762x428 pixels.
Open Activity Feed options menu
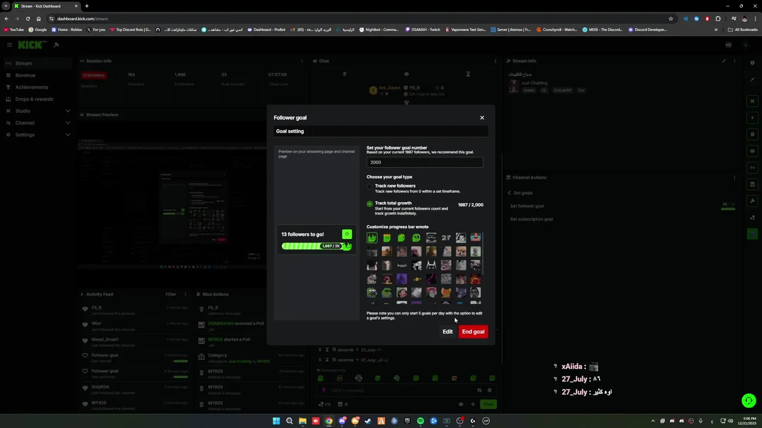point(185,294)
